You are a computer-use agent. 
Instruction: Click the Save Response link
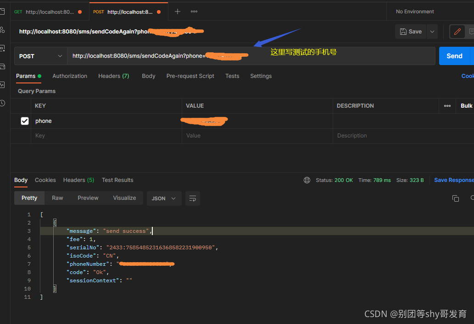pos(454,180)
